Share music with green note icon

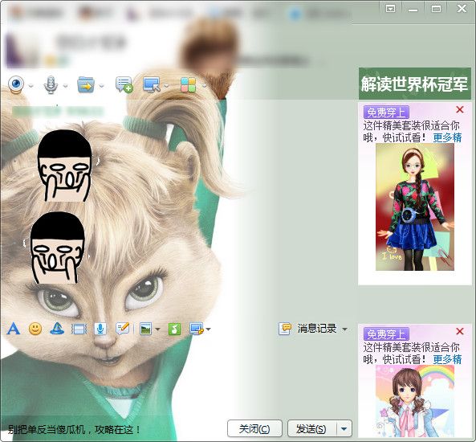point(174,329)
